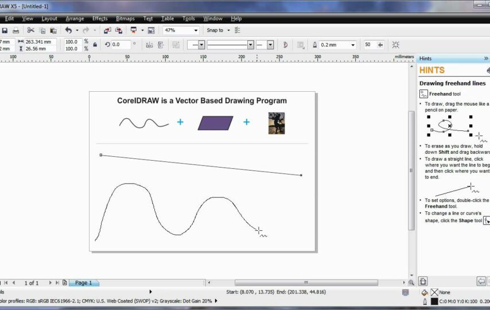Collapse the Hints docker with double chevron
490x310 pixels.
[486, 58]
